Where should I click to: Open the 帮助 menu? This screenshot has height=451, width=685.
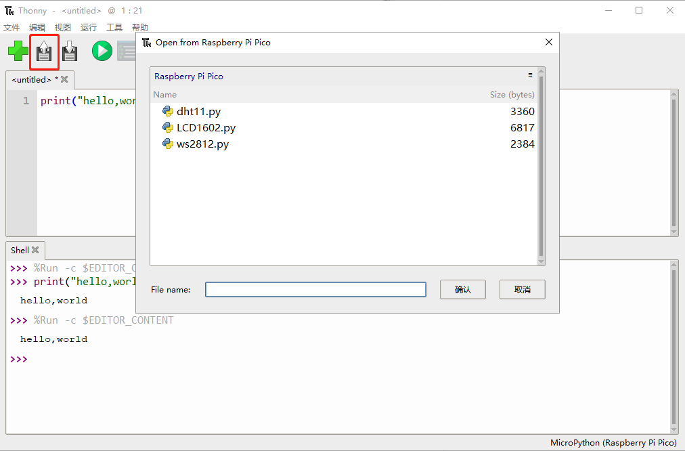coord(140,28)
